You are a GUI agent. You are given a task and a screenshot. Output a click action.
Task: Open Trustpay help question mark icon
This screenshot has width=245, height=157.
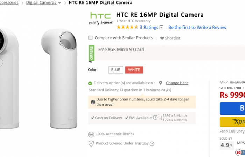(152, 144)
